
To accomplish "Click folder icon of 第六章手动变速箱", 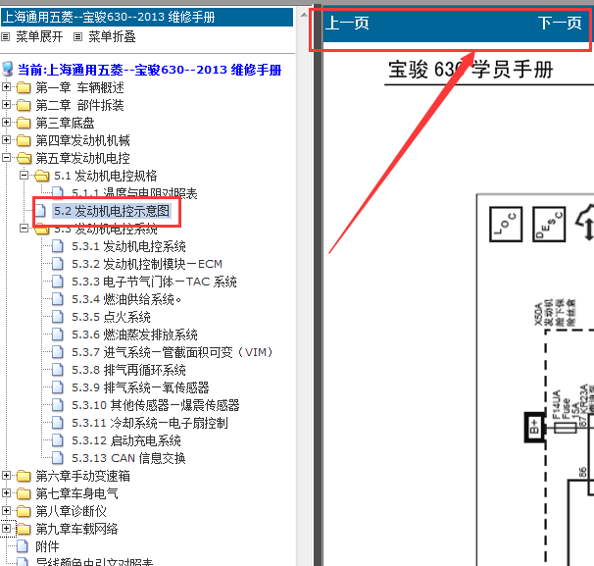I will 24,476.
